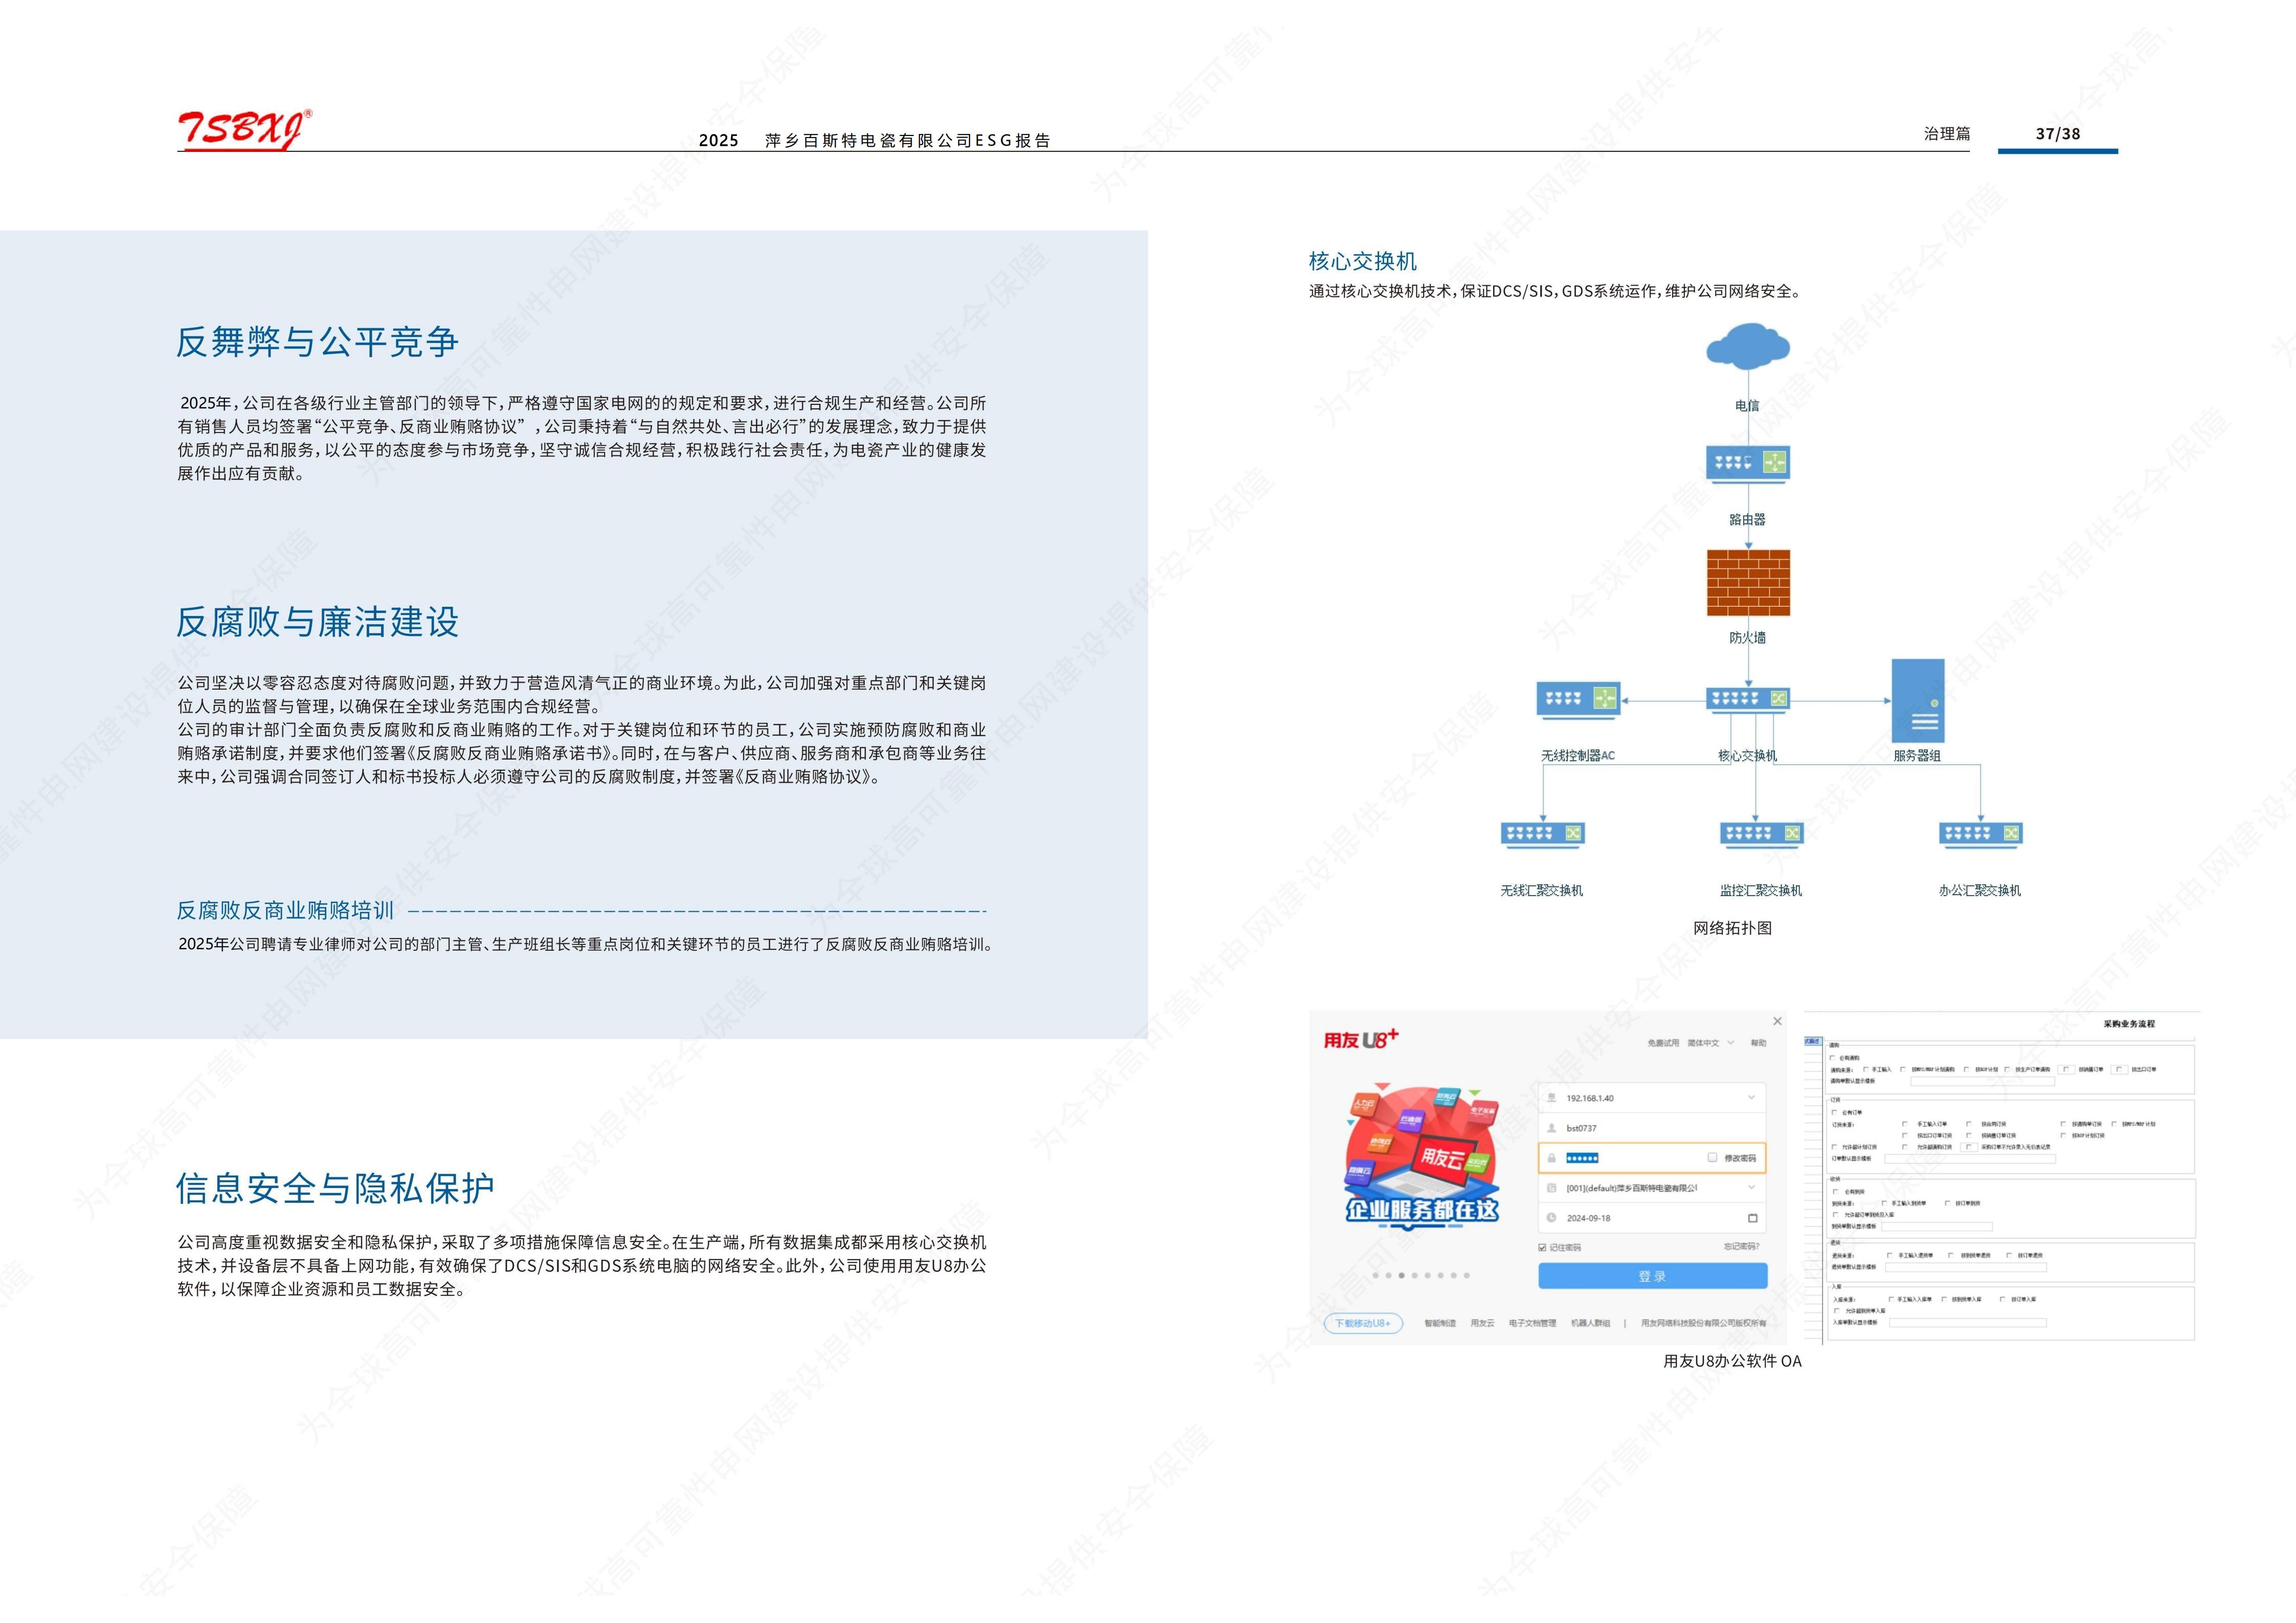Open calendar picker beside 2024-09-18 date
The height and width of the screenshot is (1623, 2296).
pyautogui.click(x=1752, y=1217)
